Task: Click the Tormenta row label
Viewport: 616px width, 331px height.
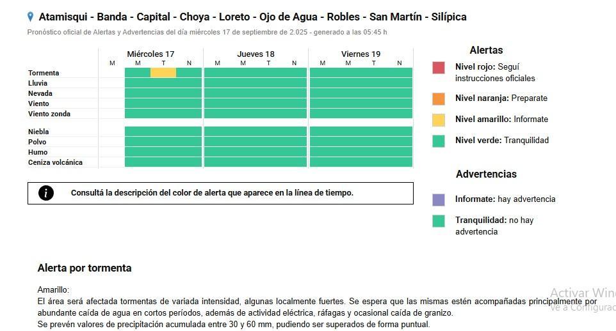Action: (x=44, y=73)
